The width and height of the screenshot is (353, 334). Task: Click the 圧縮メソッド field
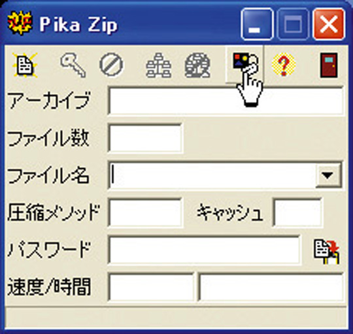point(145,212)
